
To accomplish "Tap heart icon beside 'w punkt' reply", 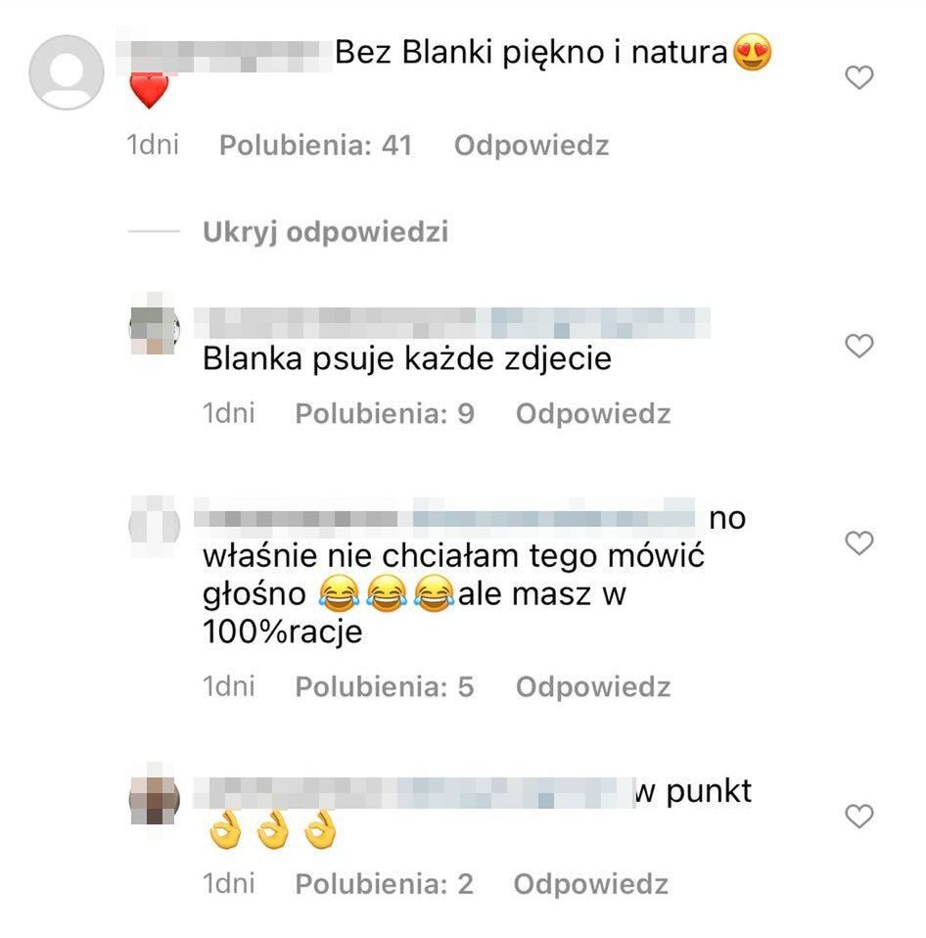I will click(859, 816).
